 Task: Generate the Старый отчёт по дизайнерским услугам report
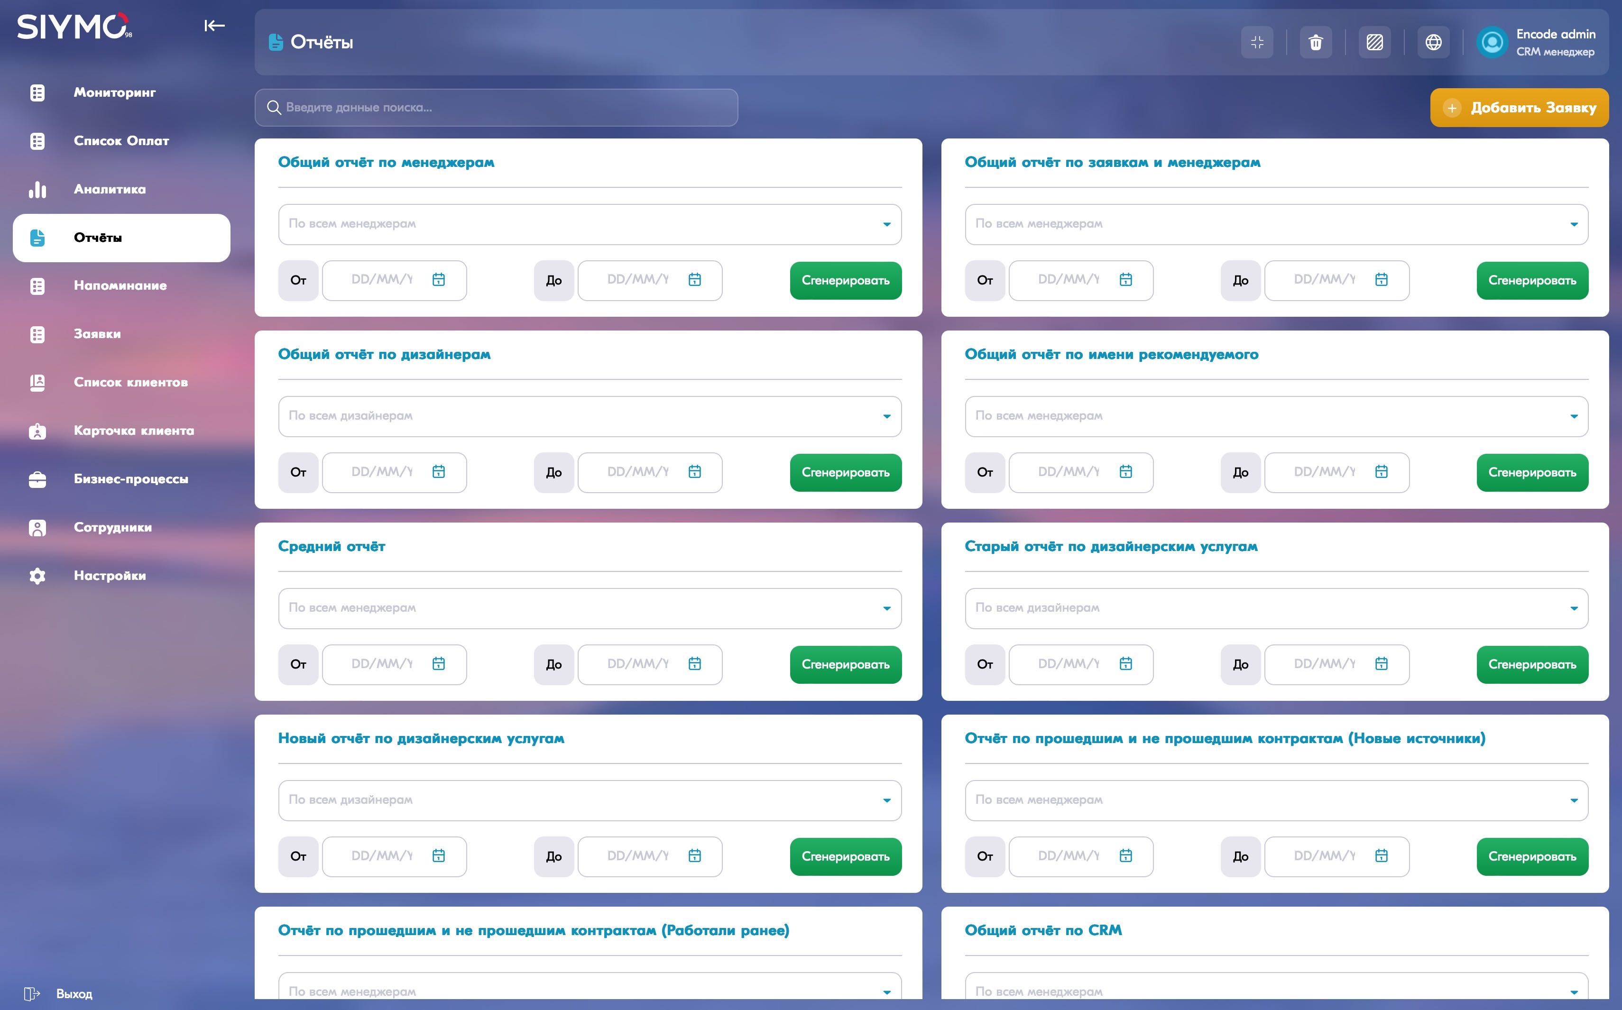point(1532,665)
